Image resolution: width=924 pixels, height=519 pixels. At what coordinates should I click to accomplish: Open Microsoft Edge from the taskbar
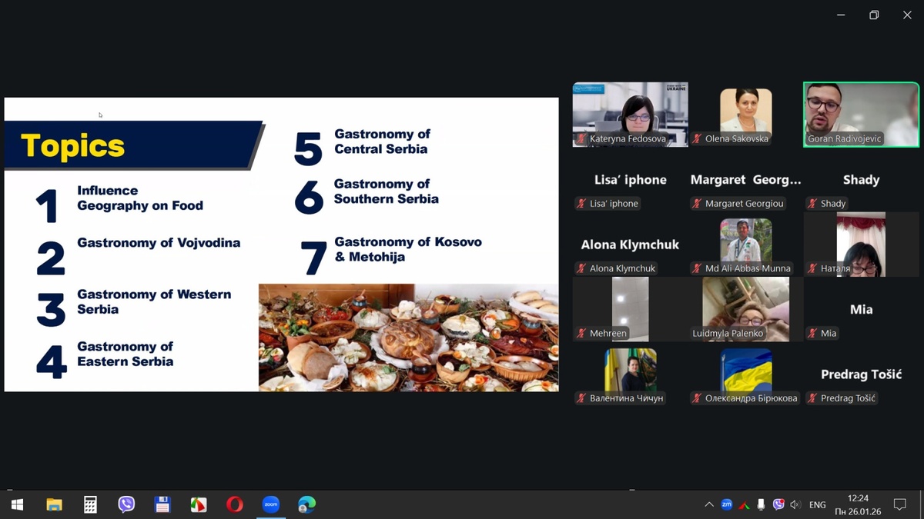click(x=306, y=504)
